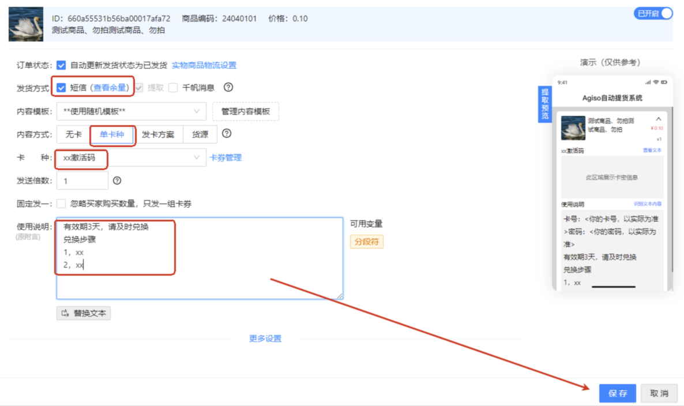The height and width of the screenshot is (406, 684).
Task: Uncheck 自动更新发货状态为已发货 checkbox
Action: [61, 65]
